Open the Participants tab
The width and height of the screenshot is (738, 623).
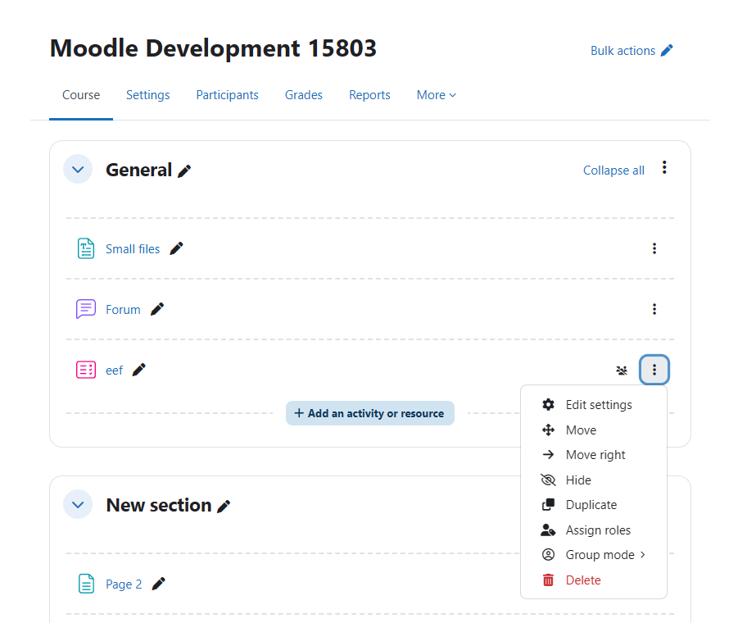click(x=228, y=95)
